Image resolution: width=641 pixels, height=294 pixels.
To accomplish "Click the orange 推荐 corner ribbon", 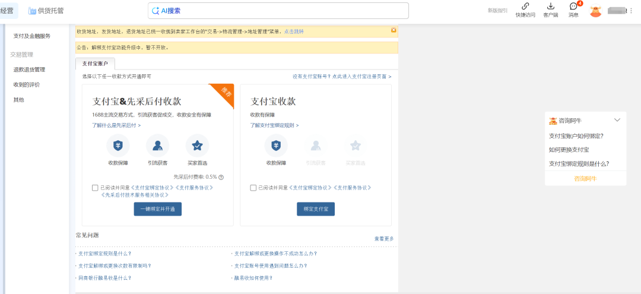I will 224,94.
